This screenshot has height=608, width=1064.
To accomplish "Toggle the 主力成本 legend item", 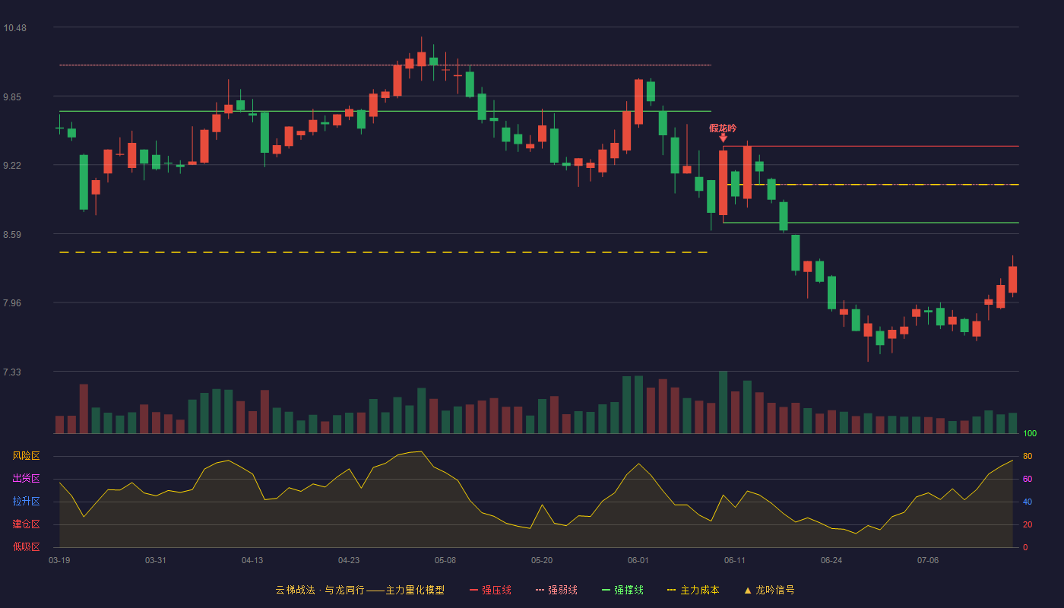I will click(693, 590).
